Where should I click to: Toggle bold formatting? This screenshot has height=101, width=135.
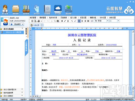62,21
